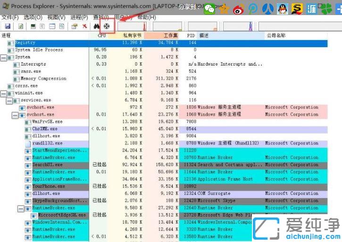Click the green clover share icon

[x=326, y=9]
